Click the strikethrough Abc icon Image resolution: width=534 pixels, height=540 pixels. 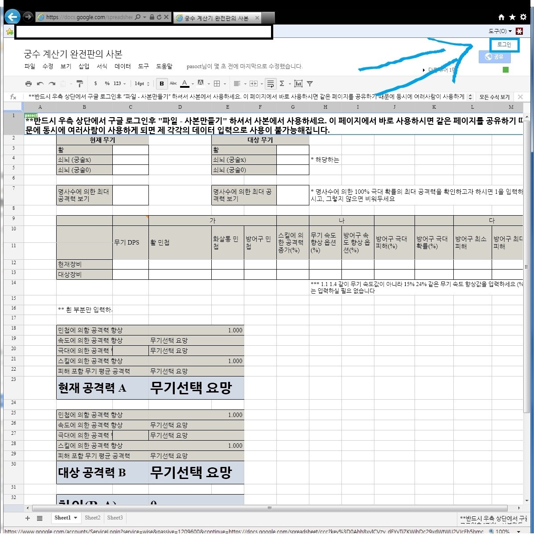[x=173, y=83]
